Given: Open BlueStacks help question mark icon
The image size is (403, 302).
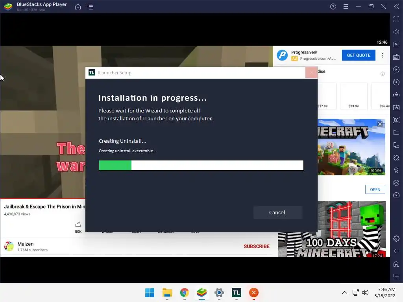Looking at the screenshot, I should pos(333,7).
